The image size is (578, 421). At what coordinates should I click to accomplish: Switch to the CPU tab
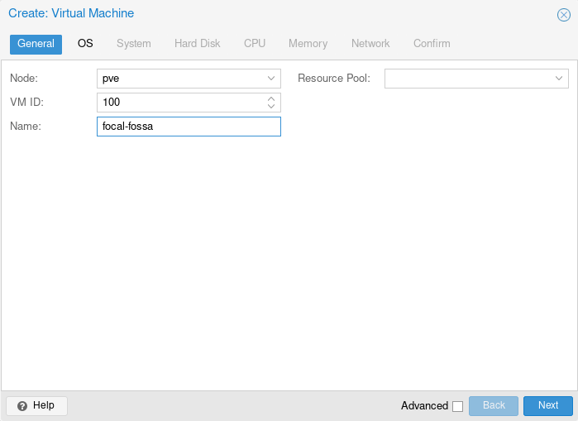(255, 43)
